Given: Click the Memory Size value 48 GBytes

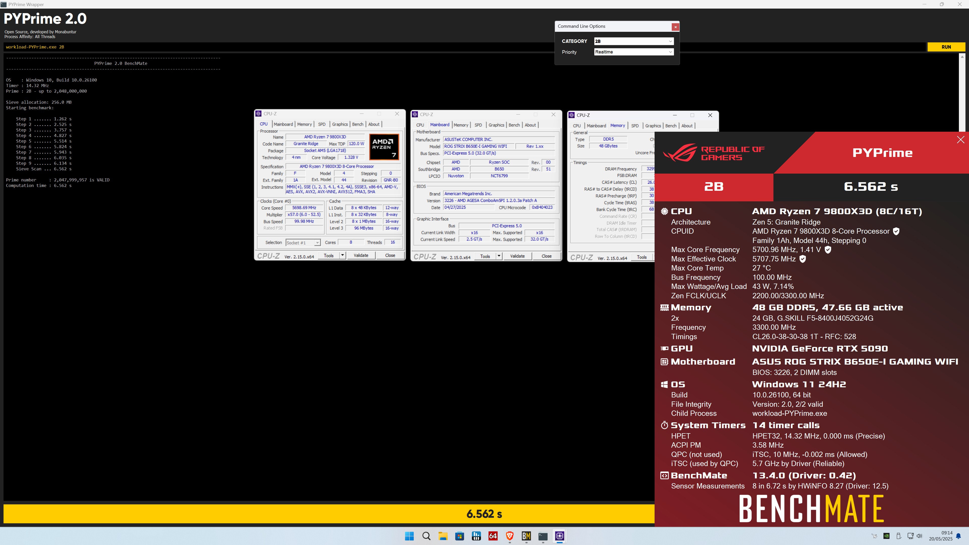Looking at the screenshot, I should coord(608,146).
